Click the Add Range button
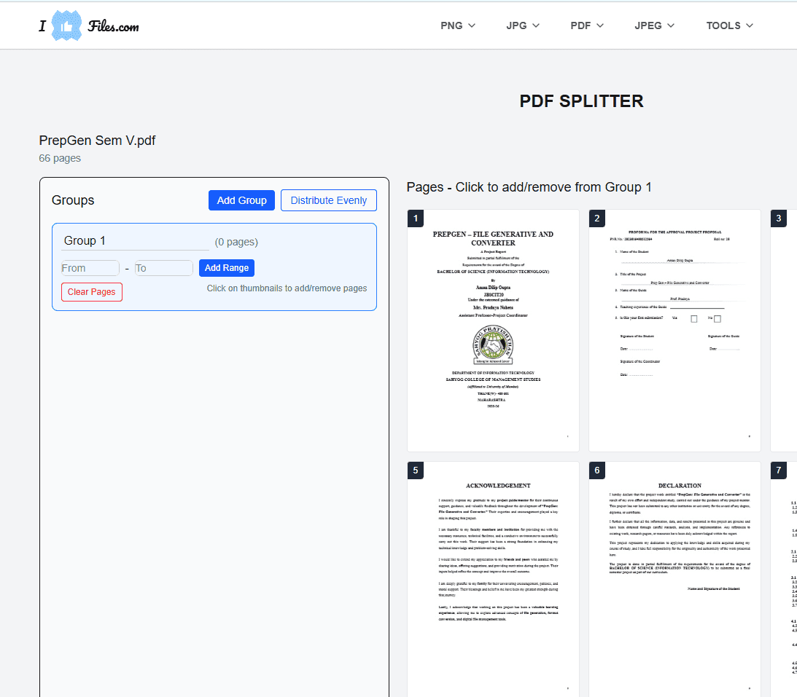797x697 pixels. pyautogui.click(x=226, y=268)
